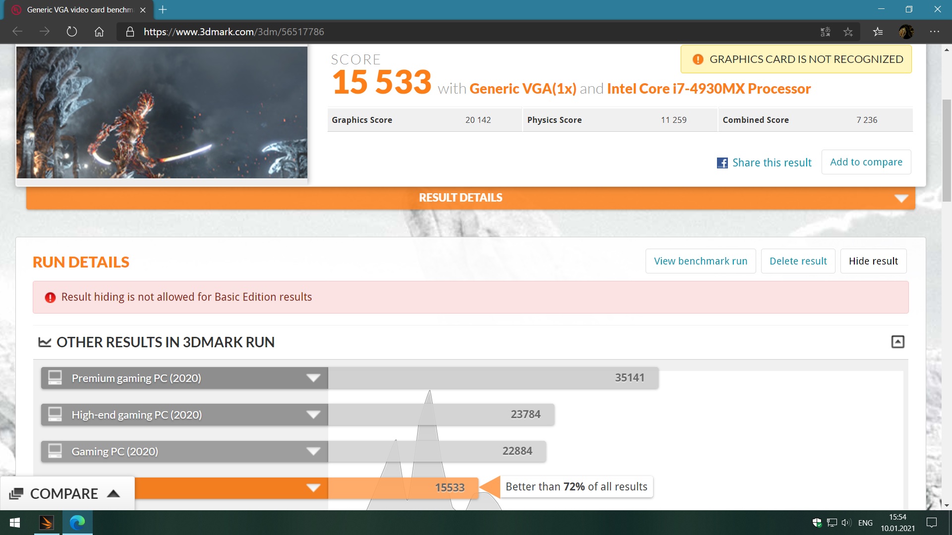The height and width of the screenshot is (535, 952).
Task: Click the red alert icon in result hiding notice
Action: click(50, 297)
